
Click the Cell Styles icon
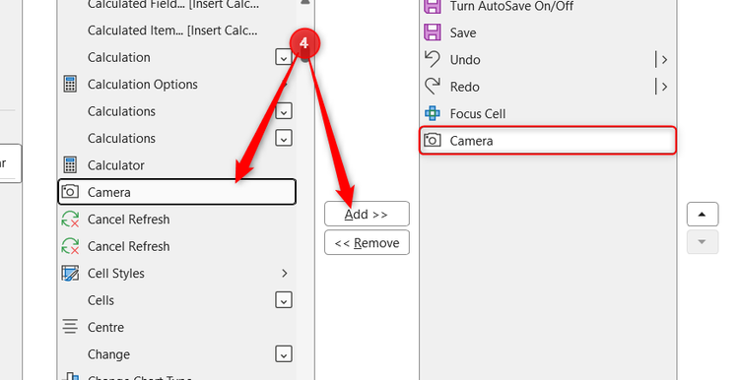[70, 273]
